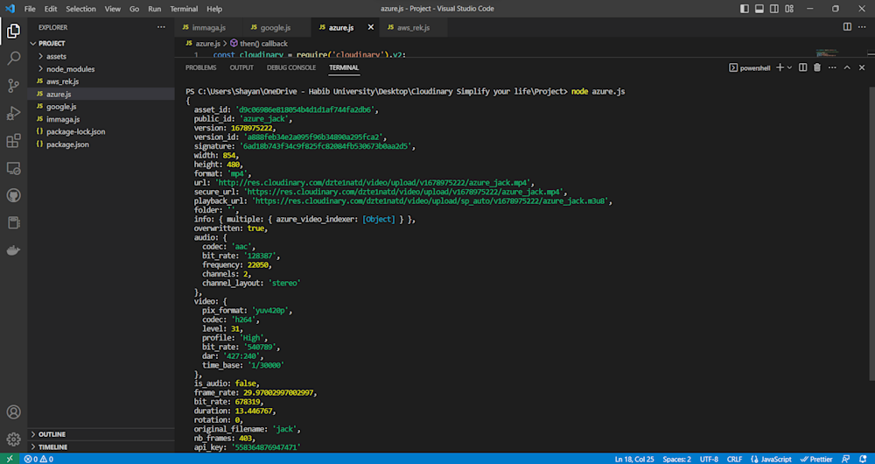Open remote window status bar button
Image resolution: width=875 pixels, height=464 pixels.
(x=10, y=459)
